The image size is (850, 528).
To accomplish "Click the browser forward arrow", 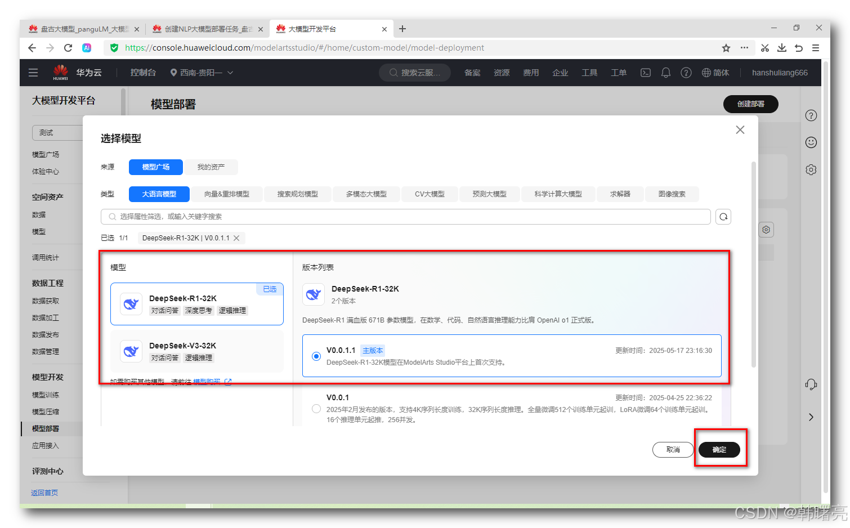I will coord(50,48).
